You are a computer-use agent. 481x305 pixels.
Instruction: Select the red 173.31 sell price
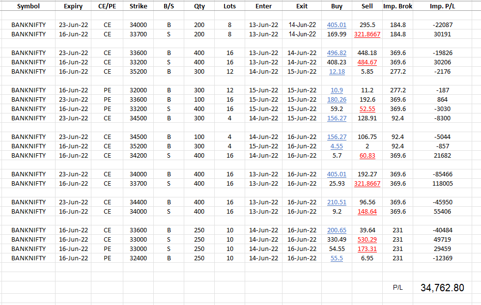pyautogui.click(x=367, y=249)
